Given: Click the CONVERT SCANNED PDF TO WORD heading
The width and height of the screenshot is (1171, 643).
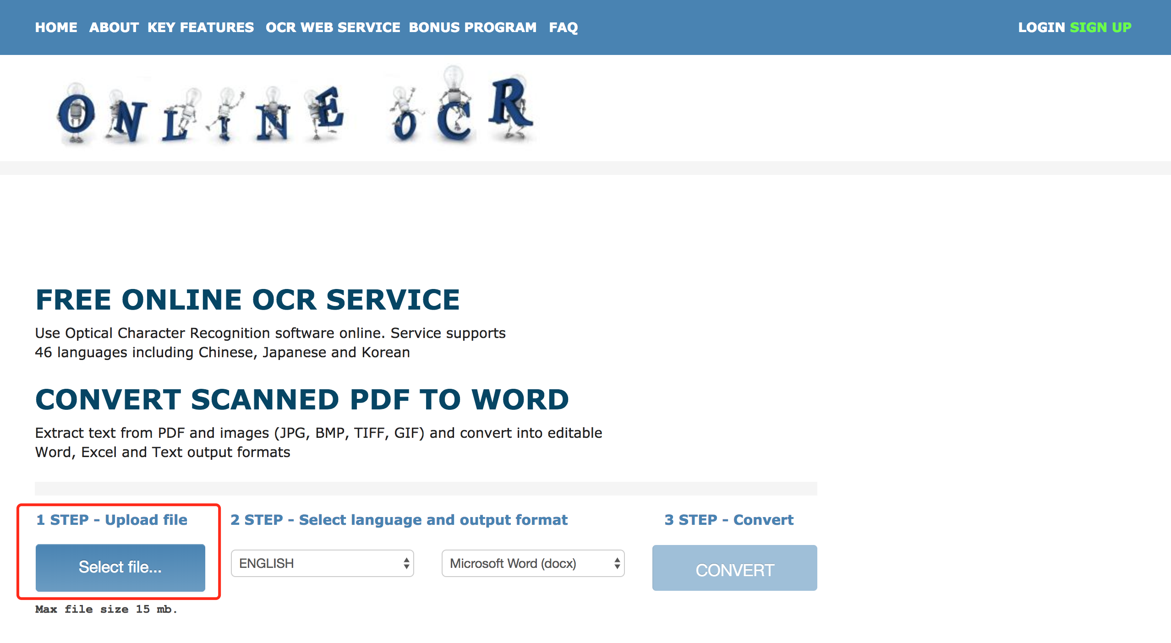Looking at the screenshot, I should coord(302,399).
